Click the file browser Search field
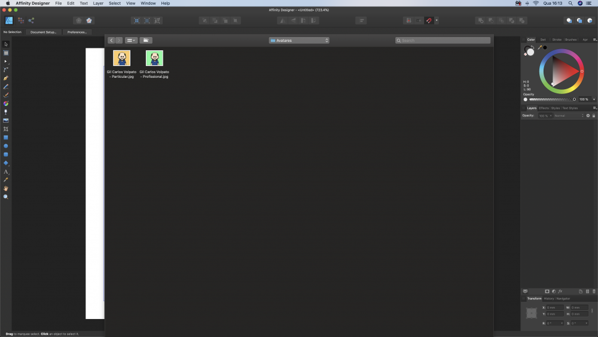This screenshot has height=337, width=598. (x=443, y=41)
